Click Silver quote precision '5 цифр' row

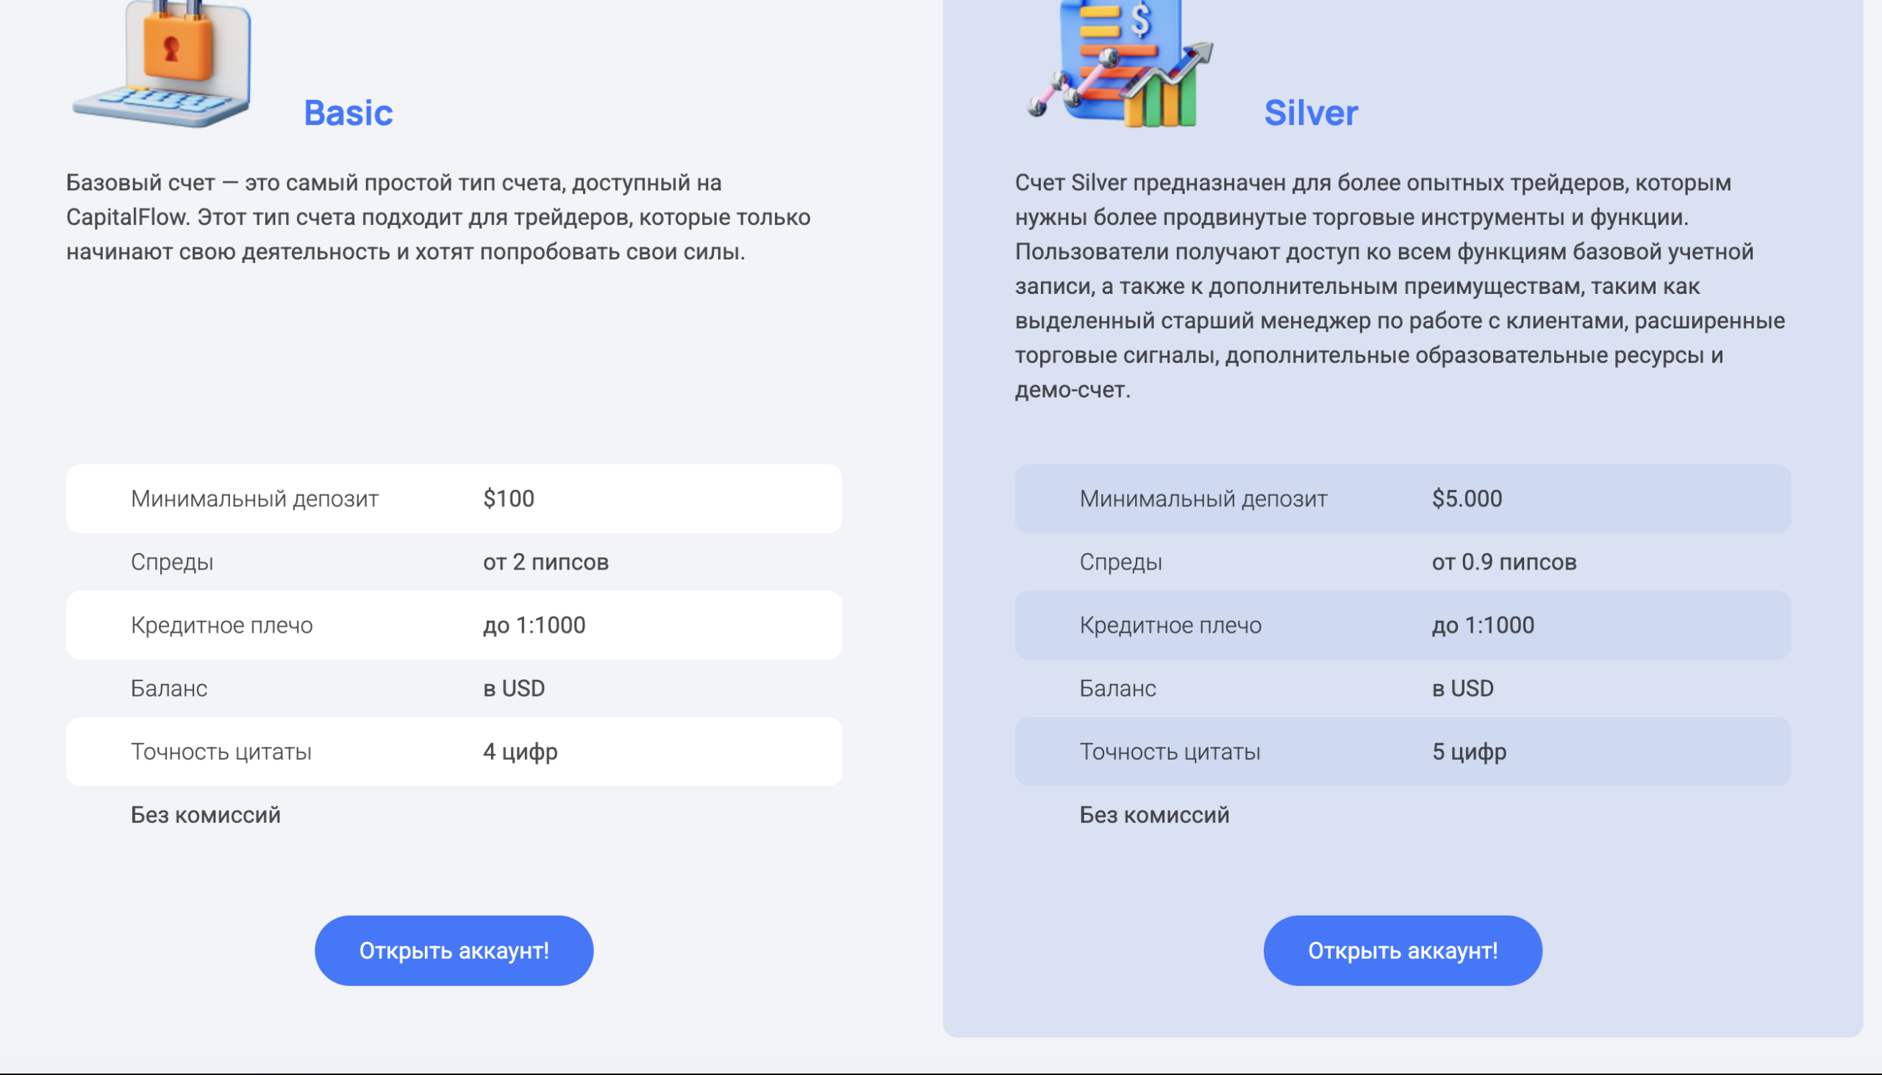click(1402, 752)
